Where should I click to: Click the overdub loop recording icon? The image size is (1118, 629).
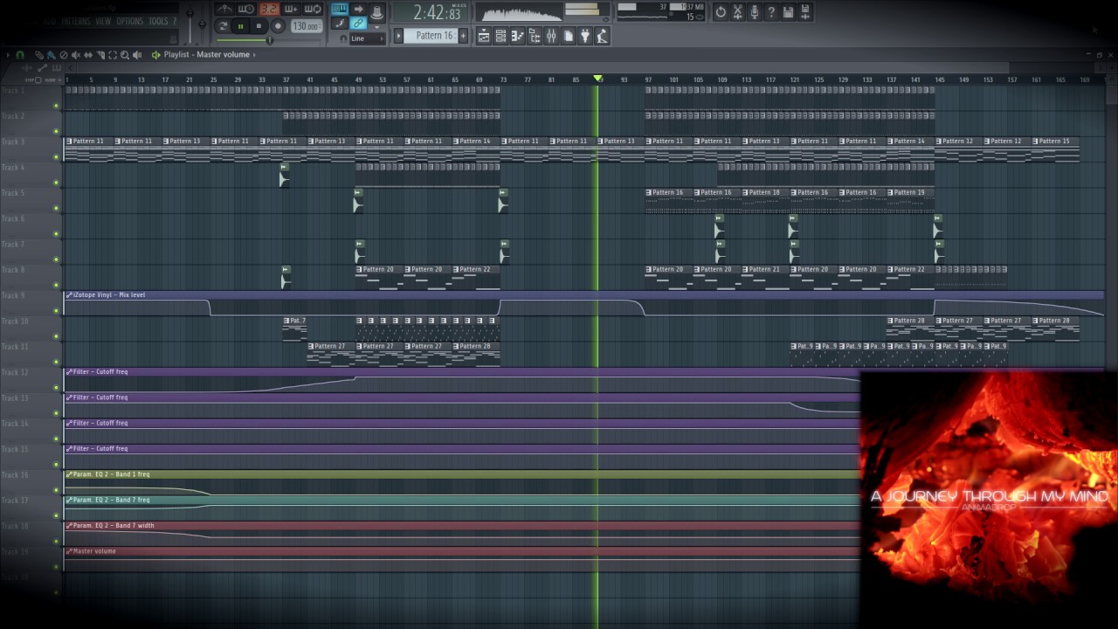click(291, 9)
